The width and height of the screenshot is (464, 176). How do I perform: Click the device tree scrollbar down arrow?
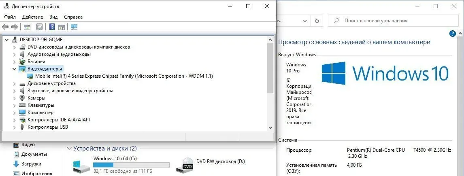(x=270, y=127)
